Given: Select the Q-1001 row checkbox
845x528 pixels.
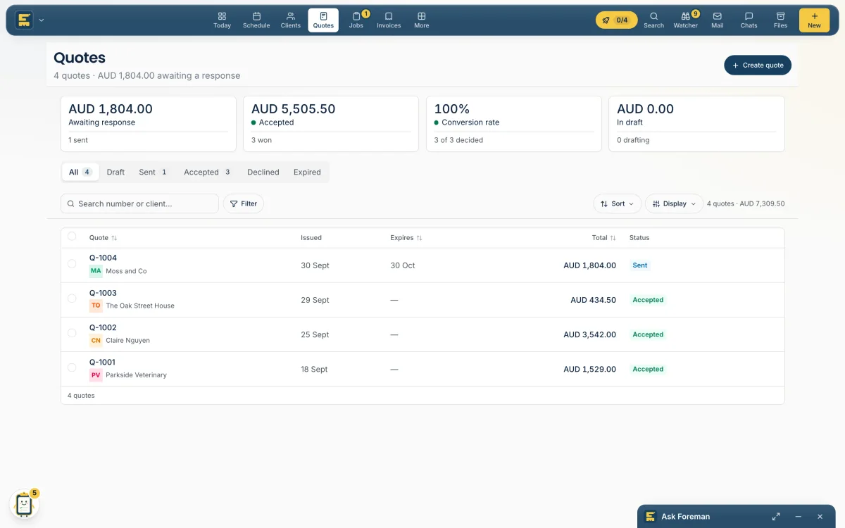Looking at the screenshot, I should (x=72, y=367).
